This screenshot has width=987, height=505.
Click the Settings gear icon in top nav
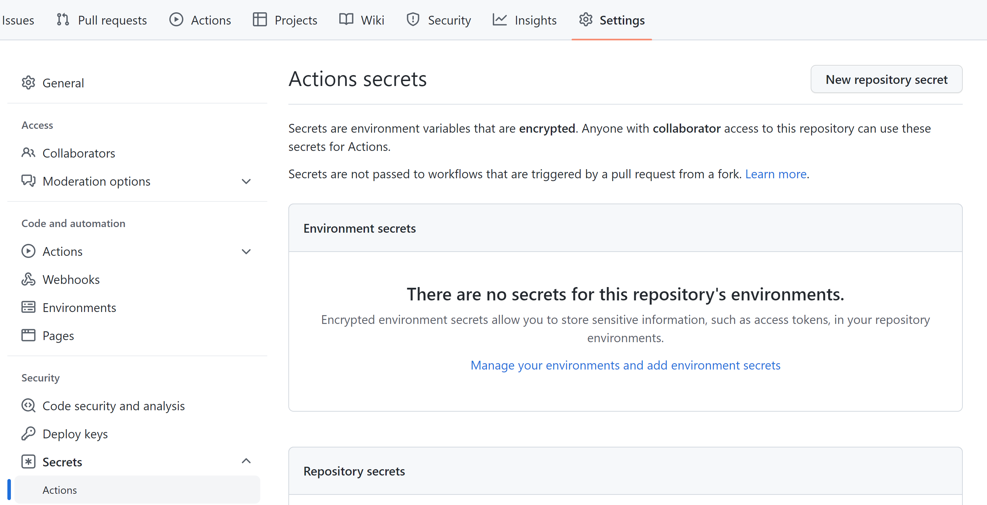[586, 20]
